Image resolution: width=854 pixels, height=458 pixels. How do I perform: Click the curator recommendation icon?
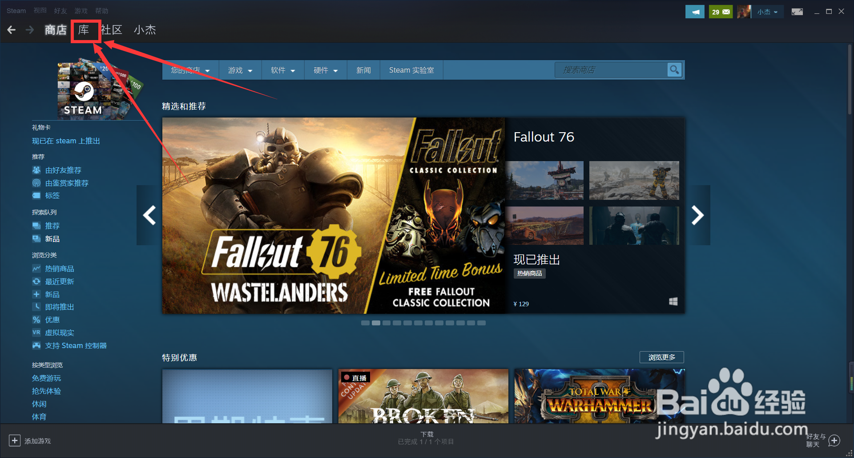36,183
